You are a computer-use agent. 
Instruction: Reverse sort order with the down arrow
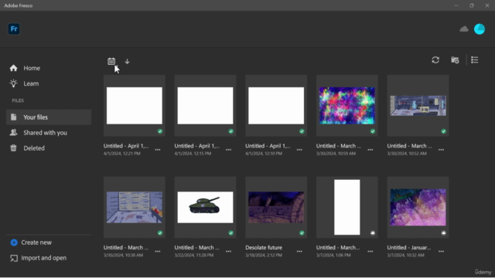click(x=127, y=61)
